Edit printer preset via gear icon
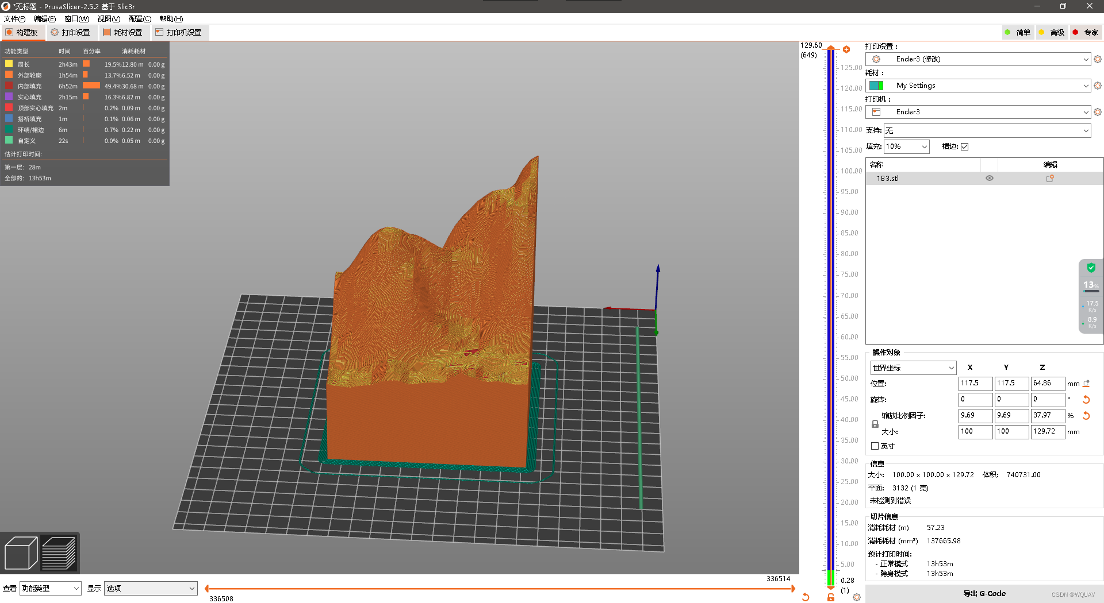 (1098, 112)
